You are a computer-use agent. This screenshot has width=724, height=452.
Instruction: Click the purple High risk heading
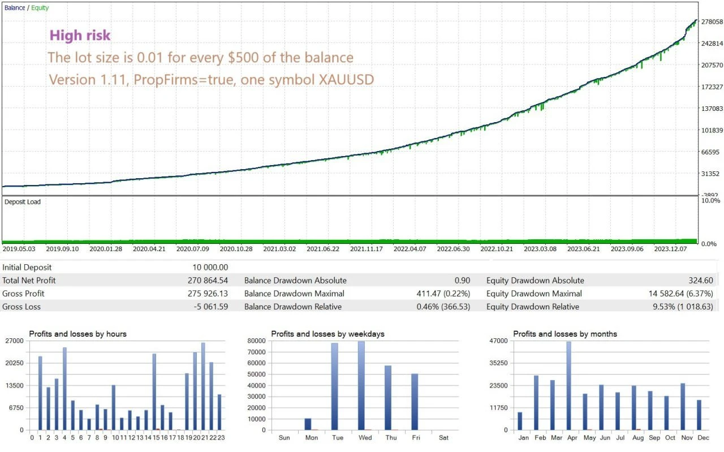click(x=80, y=35)
